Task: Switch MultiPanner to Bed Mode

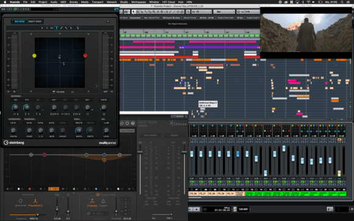Action: 20,21
